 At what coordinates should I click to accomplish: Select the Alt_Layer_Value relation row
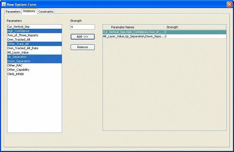(x=165, y=36)
